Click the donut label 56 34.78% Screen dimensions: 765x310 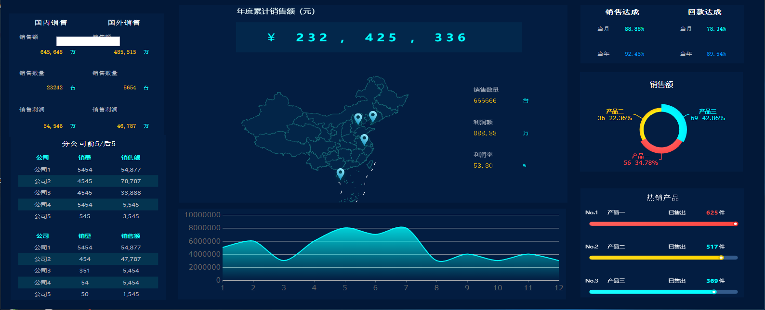click(641, 163)
